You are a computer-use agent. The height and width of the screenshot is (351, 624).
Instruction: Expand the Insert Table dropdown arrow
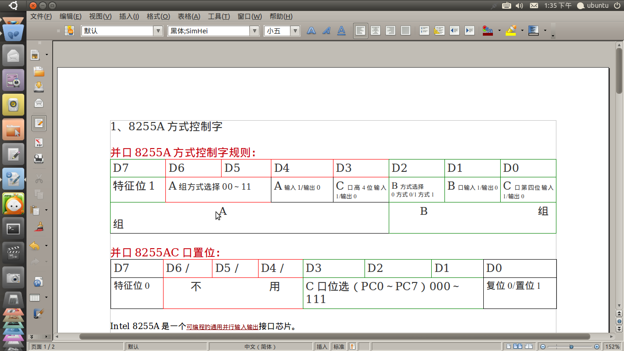click(47, 298)
